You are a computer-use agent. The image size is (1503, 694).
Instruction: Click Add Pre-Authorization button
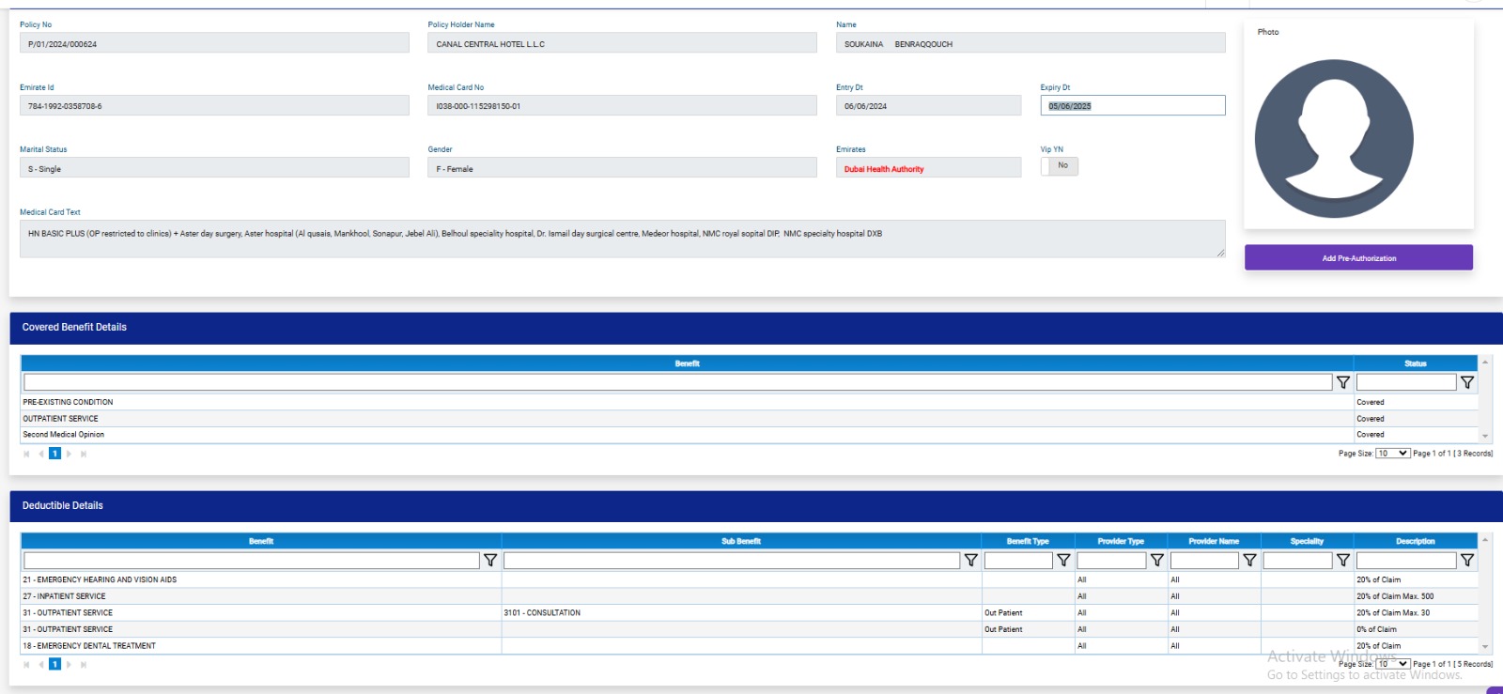pyautogui.click(x=1358, y=258)
